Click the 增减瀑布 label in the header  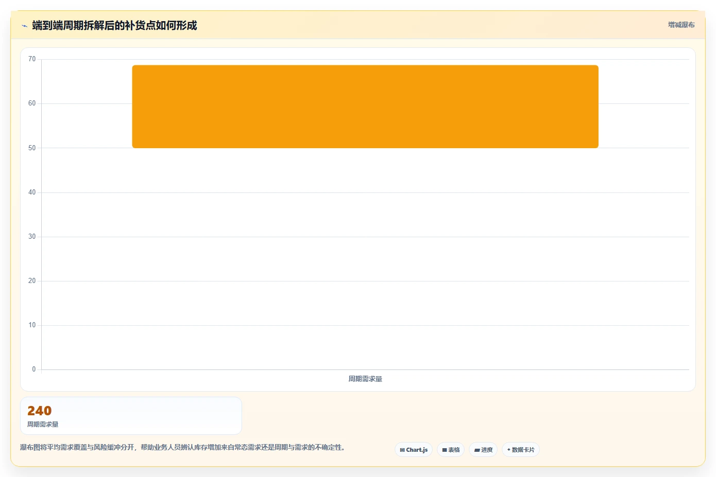point(681,25)
